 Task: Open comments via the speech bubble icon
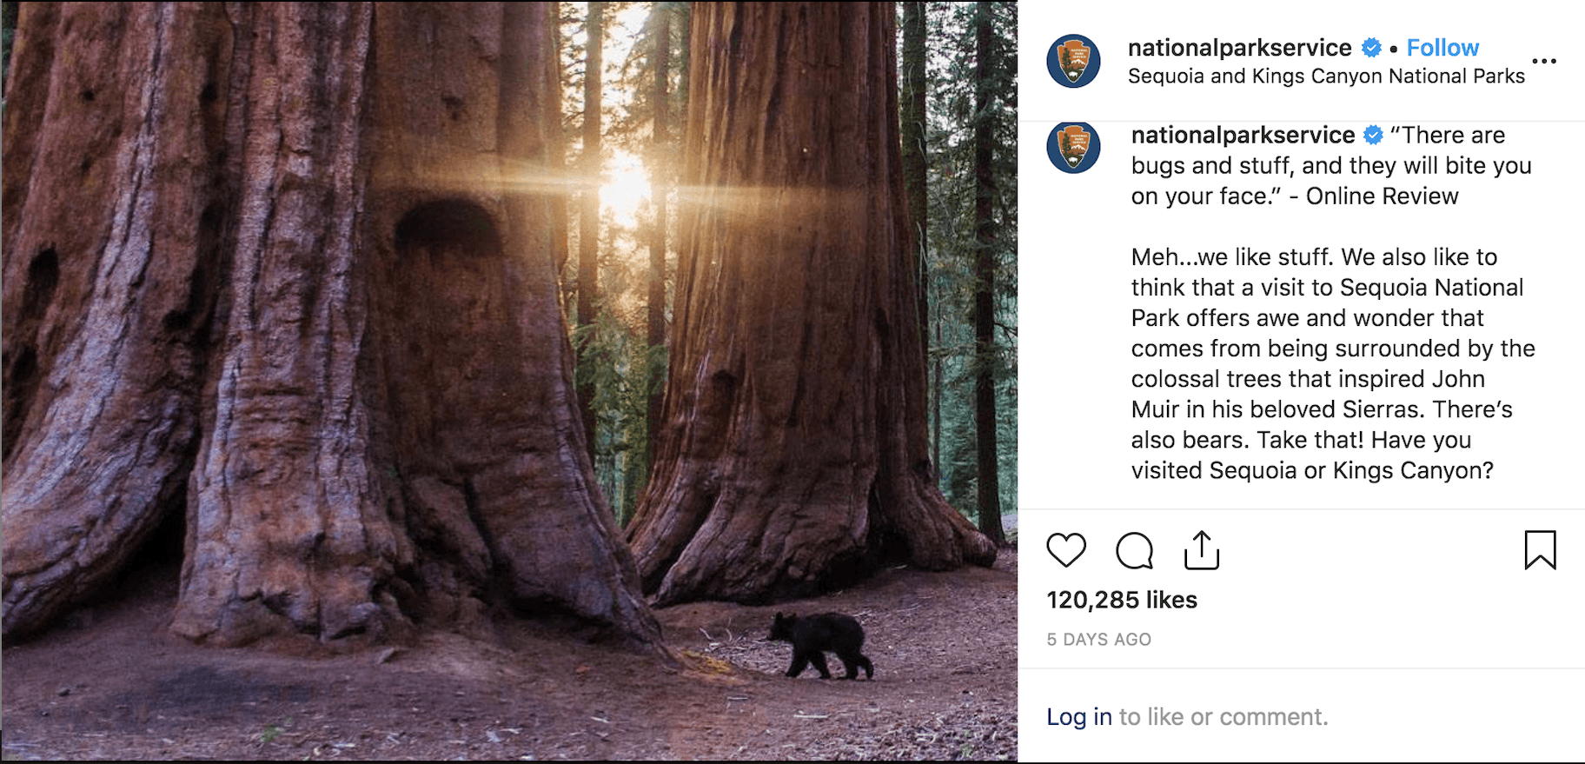[1134, 550]
